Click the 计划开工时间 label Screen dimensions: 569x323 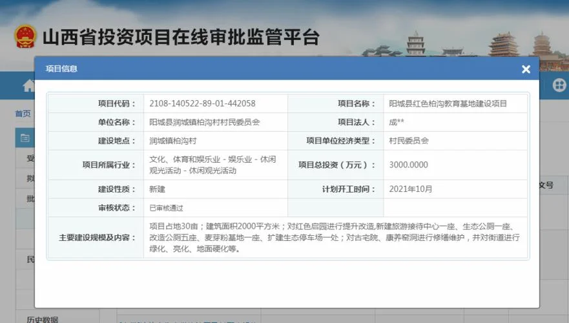click(348, 189)
